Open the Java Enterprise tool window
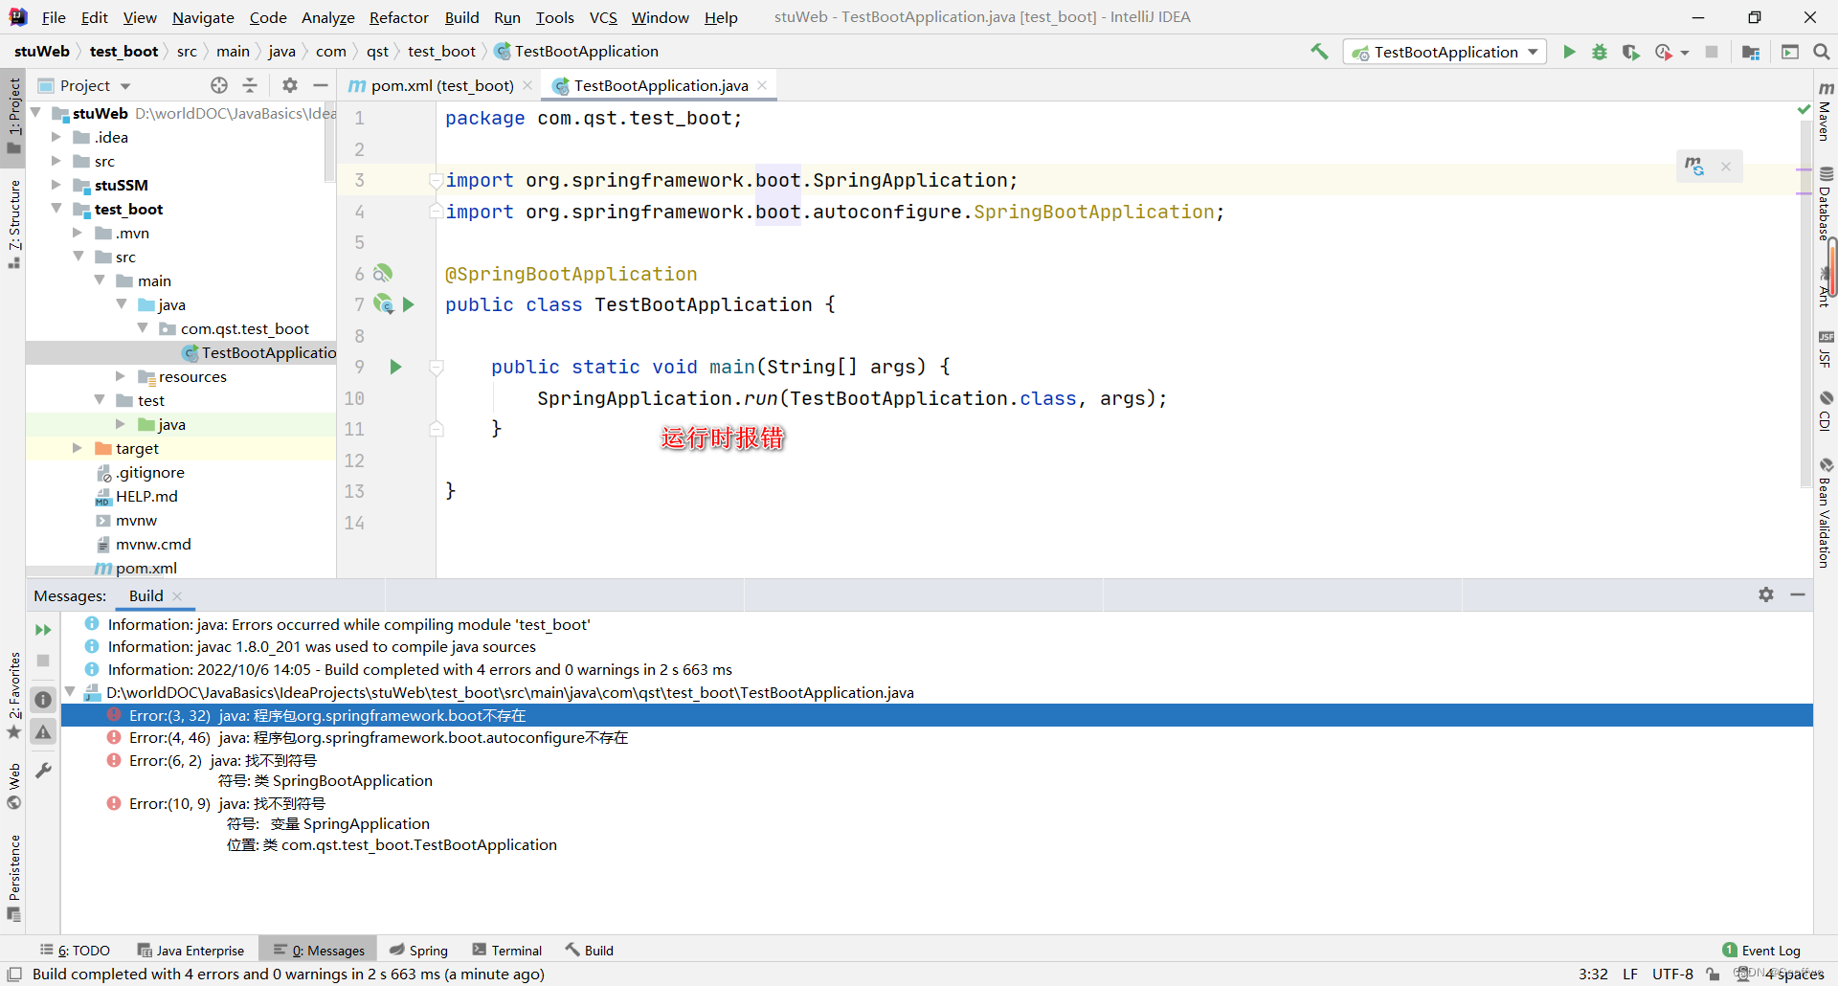 coord(191,950)
